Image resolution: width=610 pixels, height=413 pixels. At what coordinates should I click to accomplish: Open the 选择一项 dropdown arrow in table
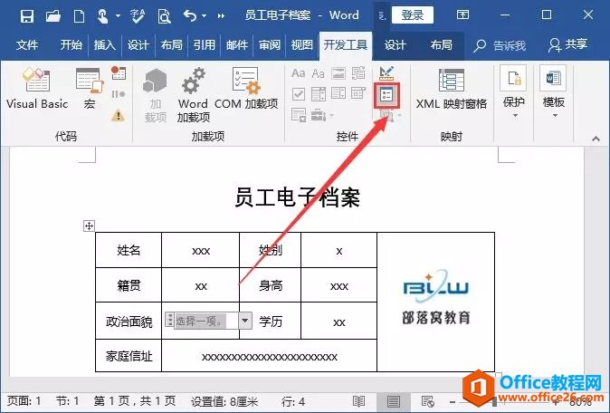[244, 321]
